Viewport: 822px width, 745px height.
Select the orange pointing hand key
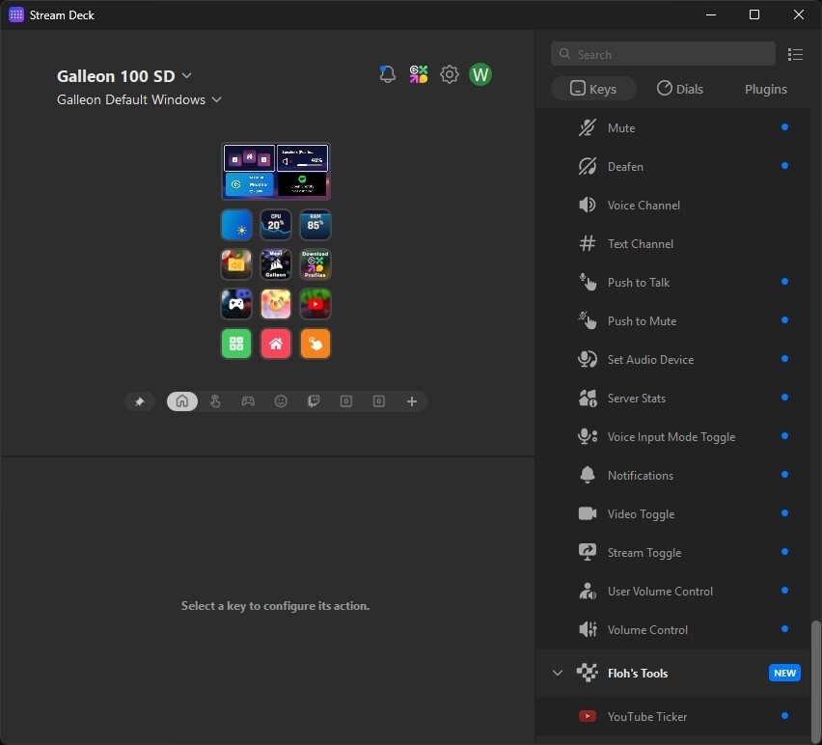pyautogui.click(x=315, y=344)
